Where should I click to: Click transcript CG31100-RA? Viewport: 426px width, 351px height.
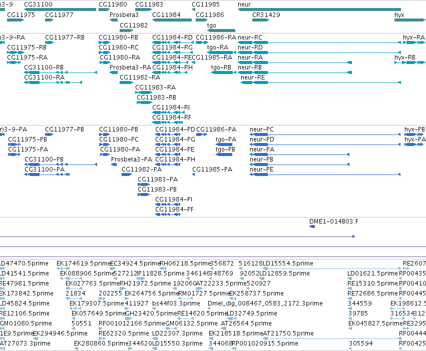tap(44, 77)
